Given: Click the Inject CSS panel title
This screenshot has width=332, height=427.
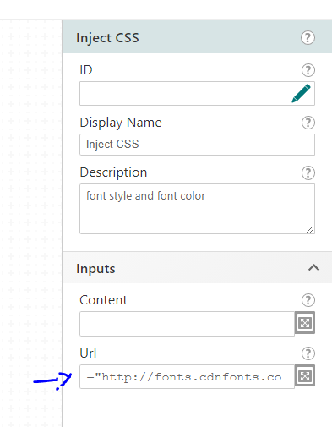Looking at the screenshot, I should pyautogui.click(x=107, y=38).
